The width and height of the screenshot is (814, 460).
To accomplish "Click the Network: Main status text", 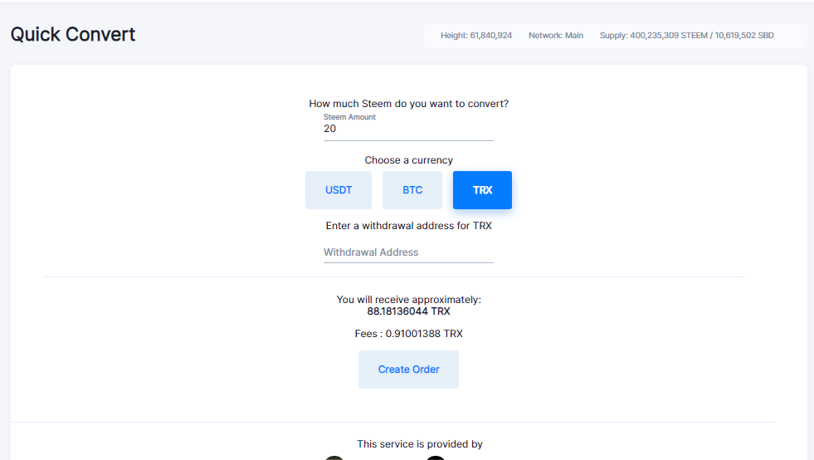I will 555,36.
